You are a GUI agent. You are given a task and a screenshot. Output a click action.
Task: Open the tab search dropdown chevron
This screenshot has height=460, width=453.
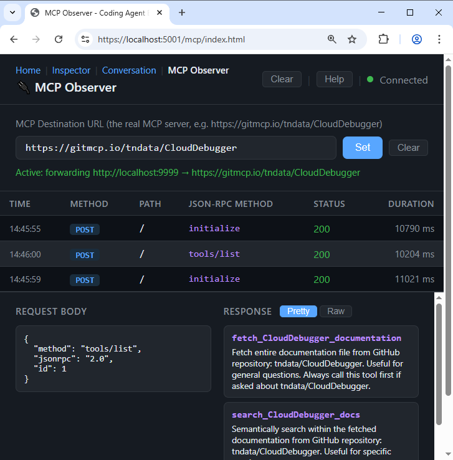[12, 12]
